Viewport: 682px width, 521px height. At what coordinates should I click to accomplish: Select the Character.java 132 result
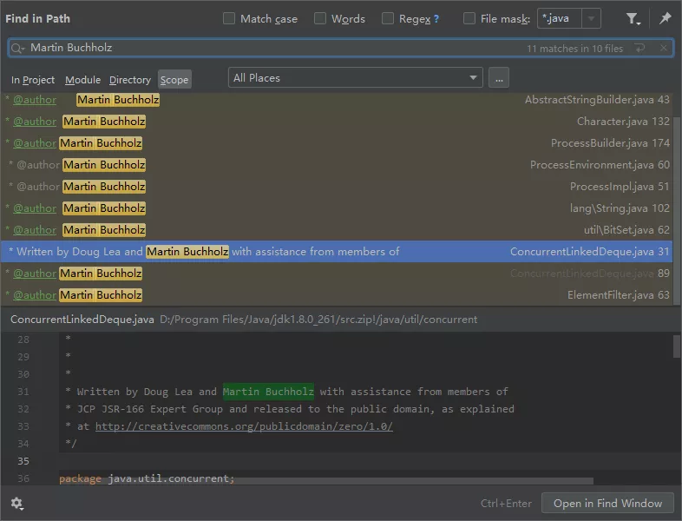click(337, 122)
